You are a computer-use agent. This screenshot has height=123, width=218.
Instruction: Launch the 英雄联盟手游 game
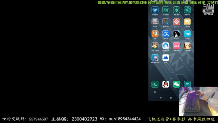click(155, 58)
